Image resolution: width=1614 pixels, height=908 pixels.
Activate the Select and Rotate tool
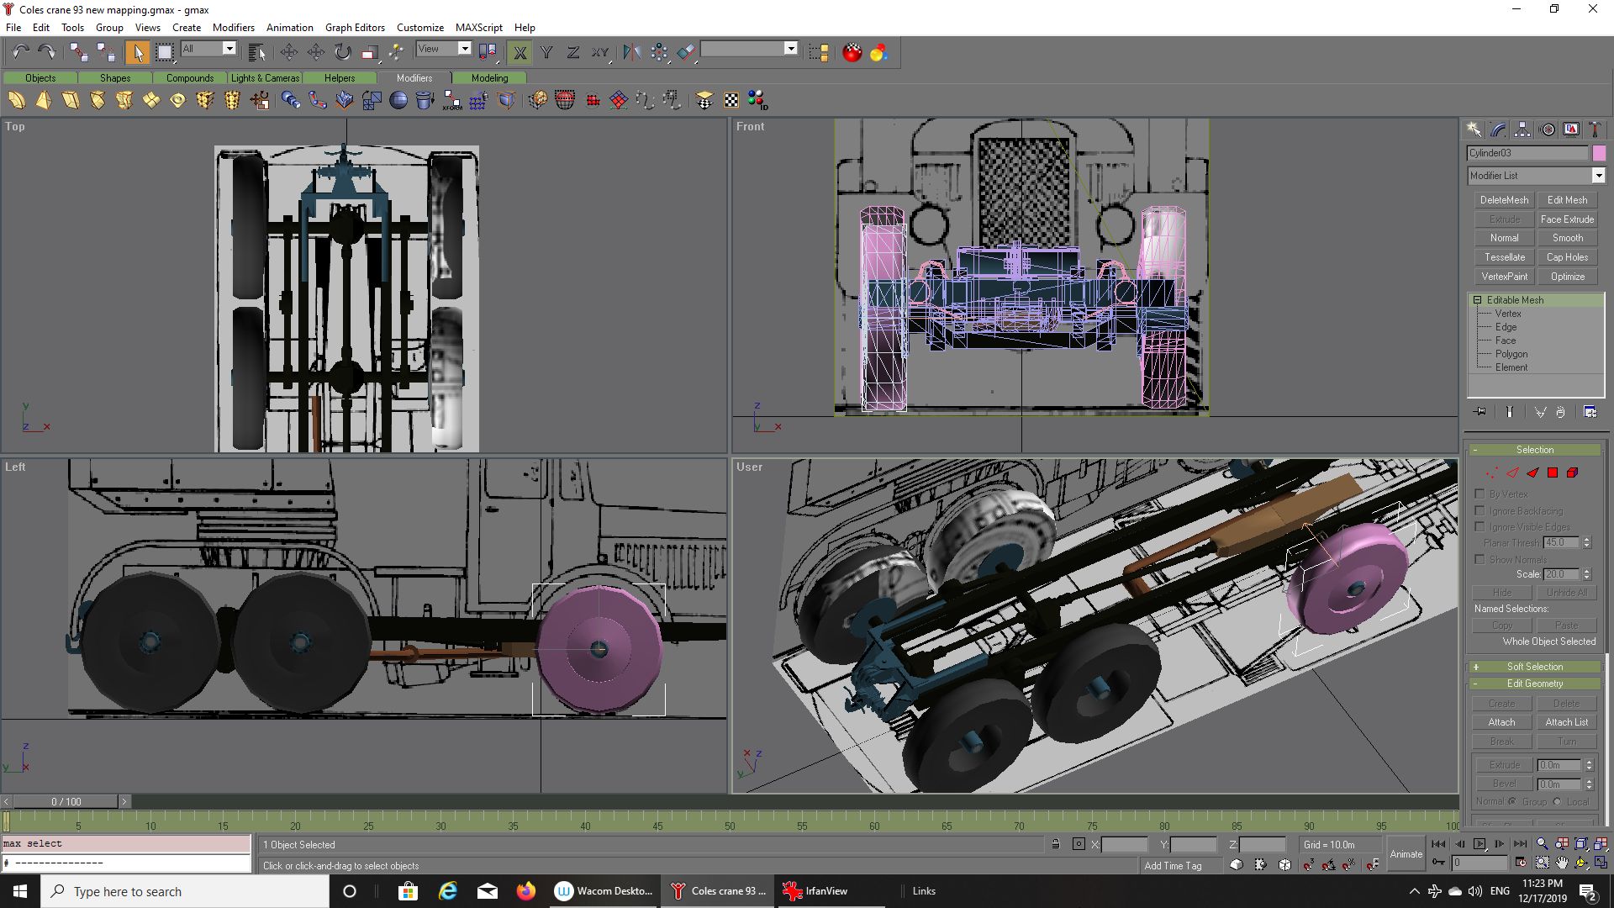(x=342, y=52)
